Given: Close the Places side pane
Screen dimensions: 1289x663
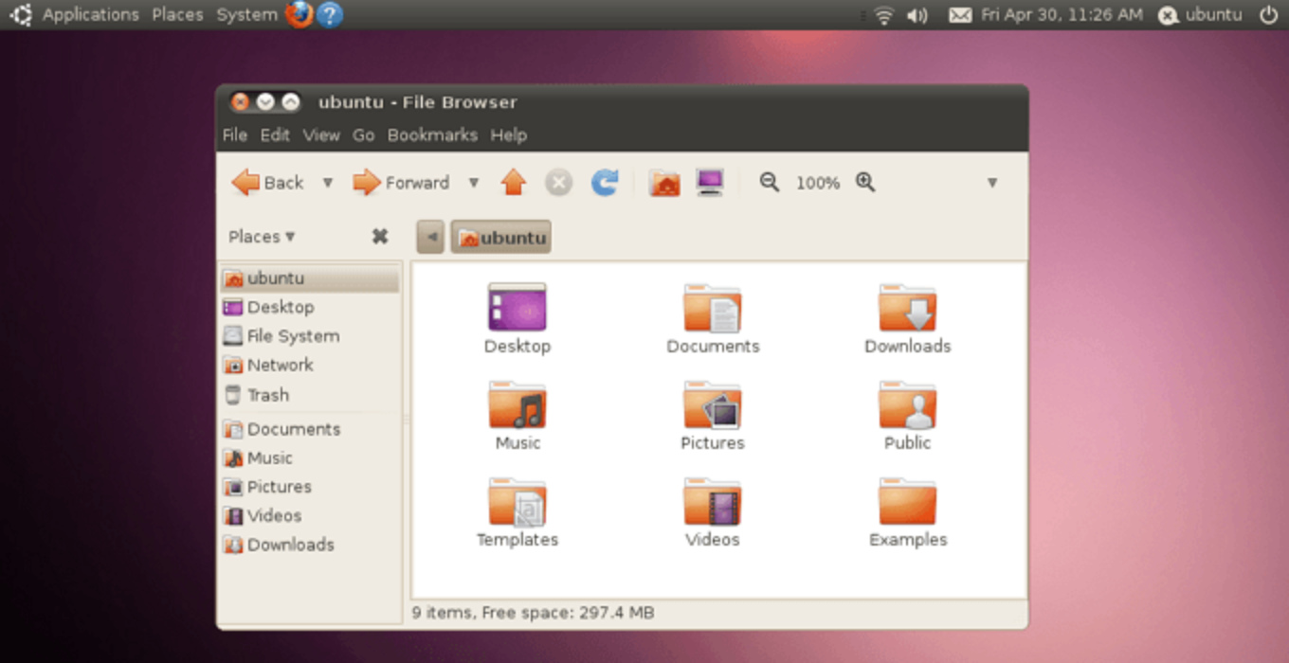Looking at the screenshot, I should (380, 237).
